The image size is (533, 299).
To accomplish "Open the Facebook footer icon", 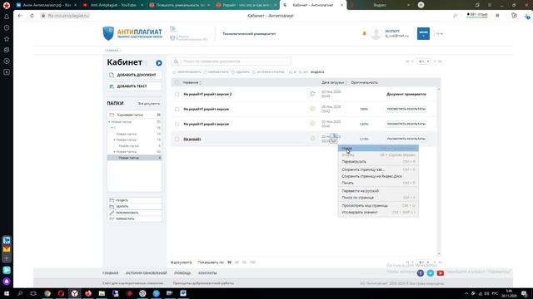I will pos(421,273).
